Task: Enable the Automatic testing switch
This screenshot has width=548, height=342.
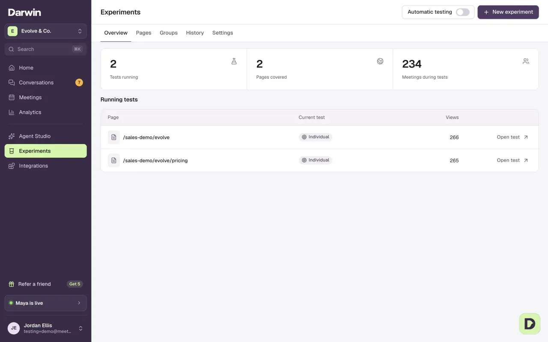Action: [463, 12]
